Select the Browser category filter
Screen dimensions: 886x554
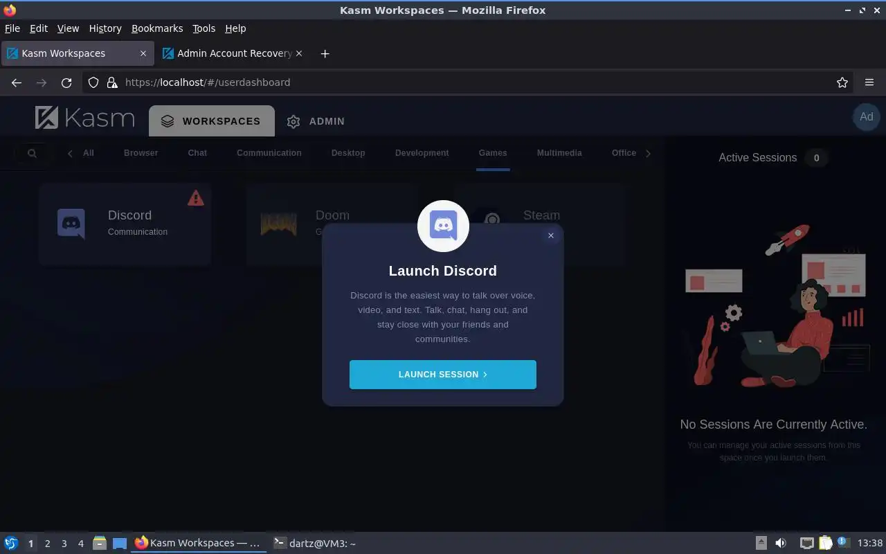(141, 153)
